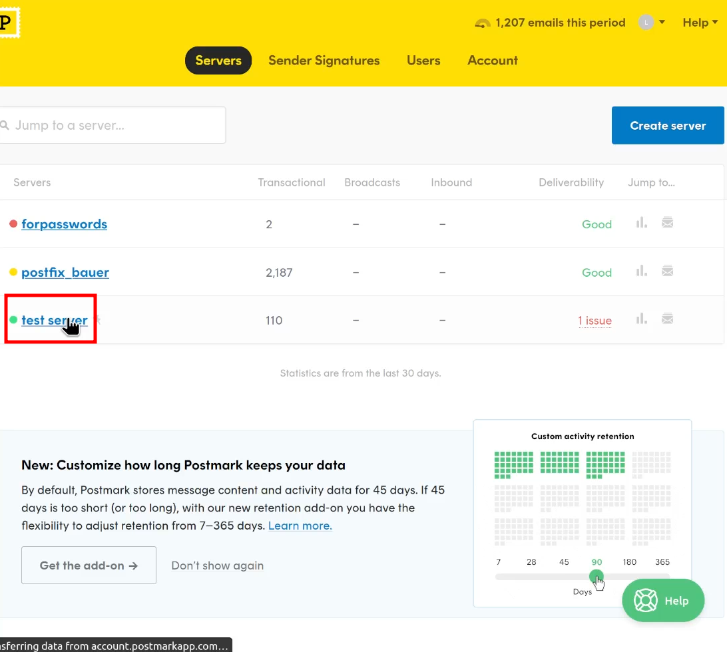Open the test server link
Screen dimensions: 727x652
point(54,320)
